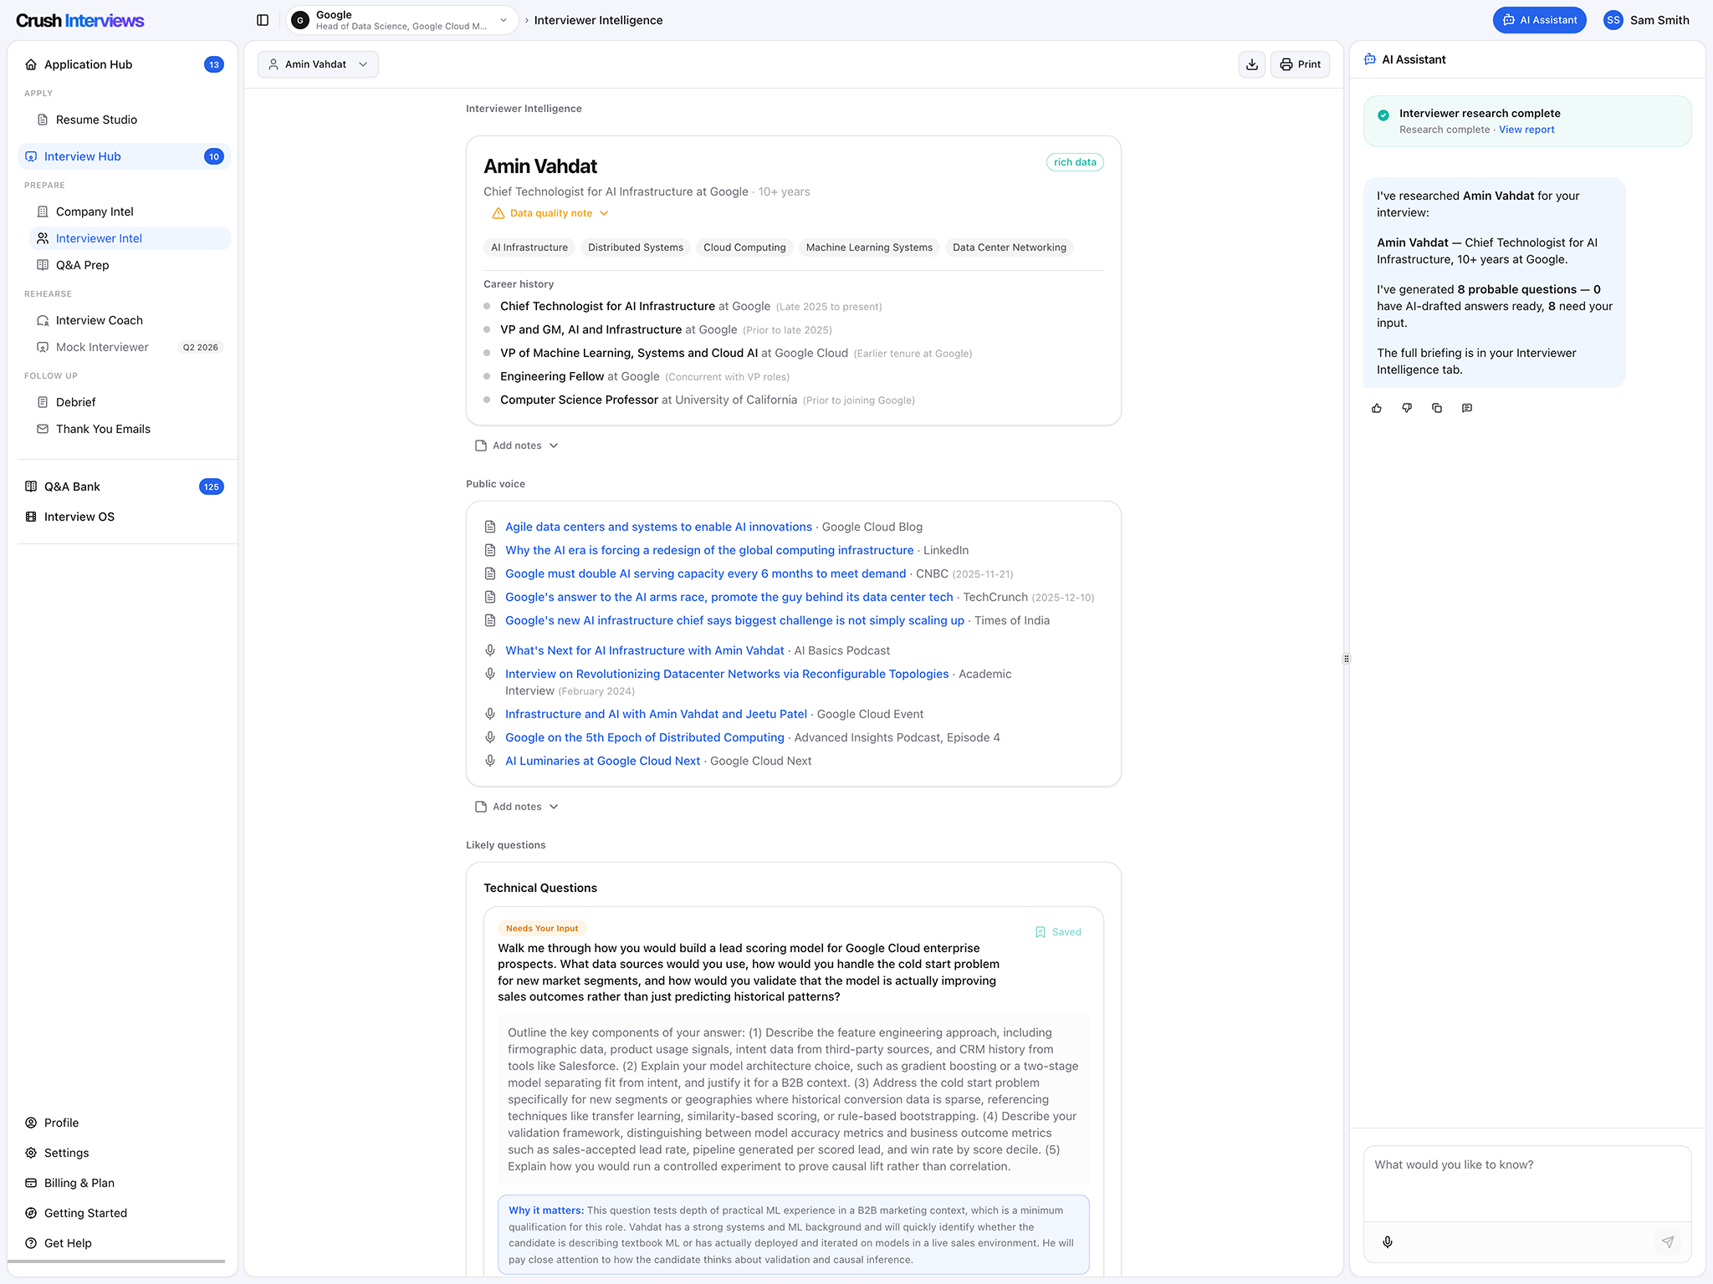
Task: Open 'Revolutionizing Datacenter Networks' interview link
Action: 727,674
